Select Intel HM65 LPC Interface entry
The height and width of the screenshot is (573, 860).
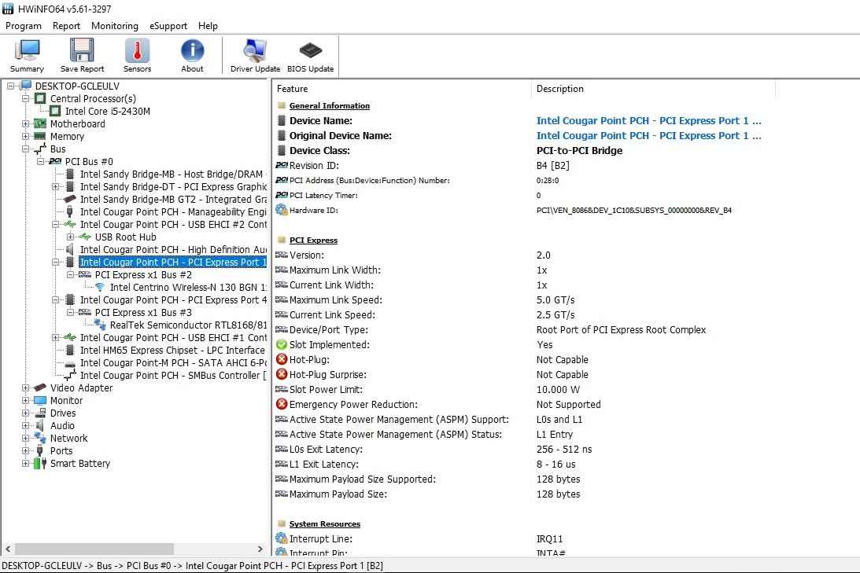(x=172, y=351)
